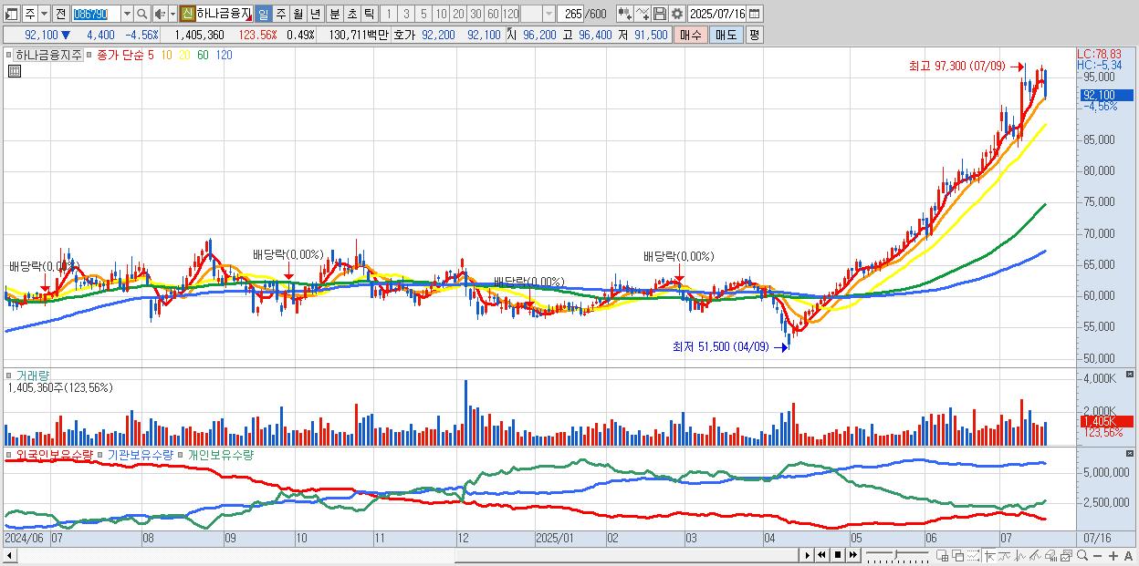Click the A text tool icon
Image resolution: width=1139 pixels, height=566 pixels.
pyautogui.click(x=1128, y=555)
